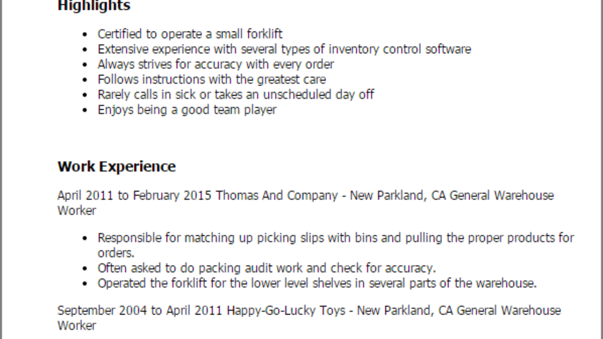
Task: Click 'Enjoys being a good team player' text
Action: tap(187, 110)
